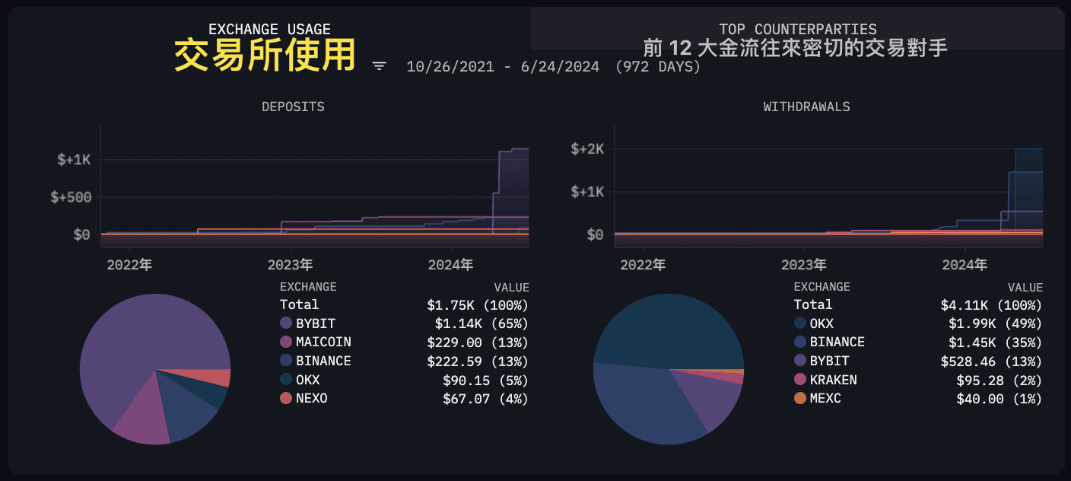Screen dimensions: 1071x481
Task: Click the Total label in the Withdrawals table
Action: [x=813, y=304]
